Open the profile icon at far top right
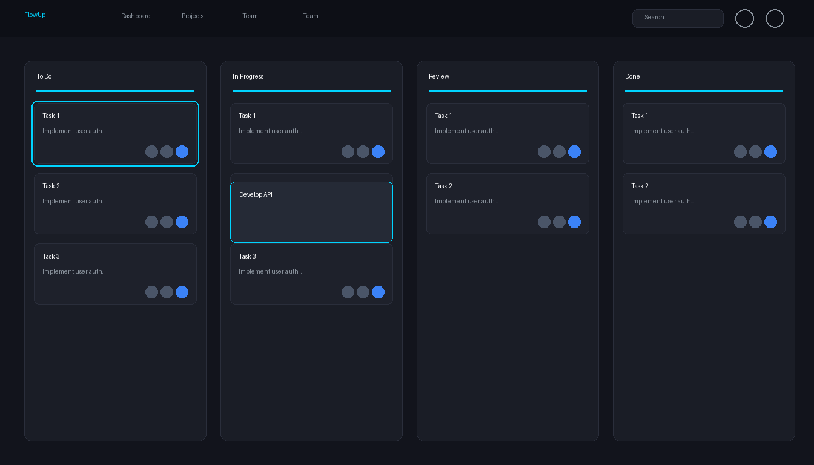Image resolution: width=814 pixels, height=465 pixels. point(775,18)
